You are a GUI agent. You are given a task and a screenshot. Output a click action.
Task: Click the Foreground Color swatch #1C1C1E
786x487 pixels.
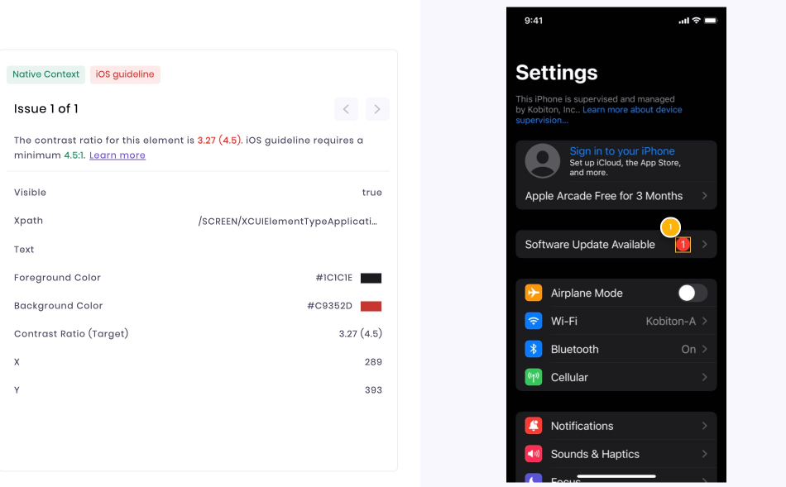371,278
